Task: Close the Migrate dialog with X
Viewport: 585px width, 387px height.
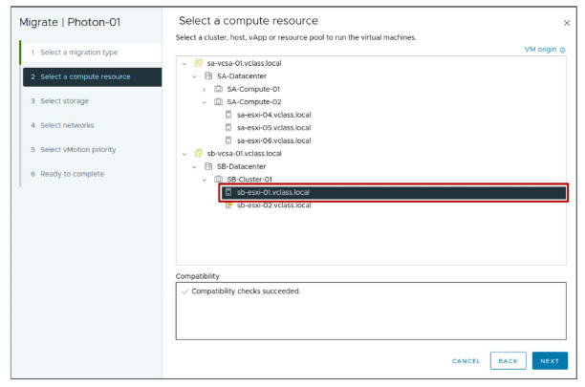Action: 566,23
